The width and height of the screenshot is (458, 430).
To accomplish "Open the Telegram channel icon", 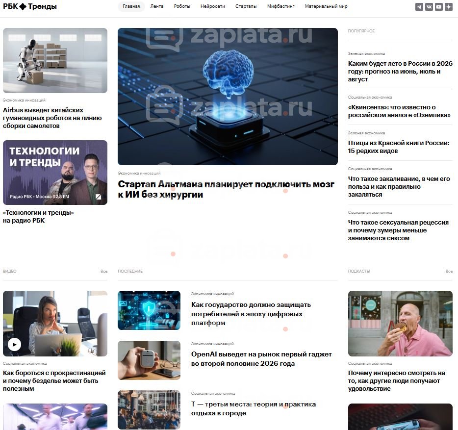I will (x=419, y=7).
